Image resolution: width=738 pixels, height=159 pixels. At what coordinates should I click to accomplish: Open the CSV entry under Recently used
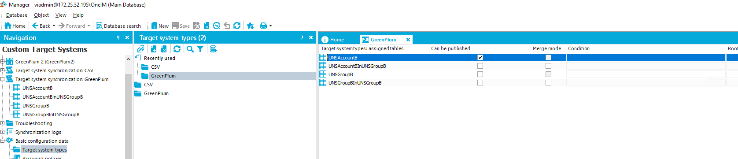155,67
